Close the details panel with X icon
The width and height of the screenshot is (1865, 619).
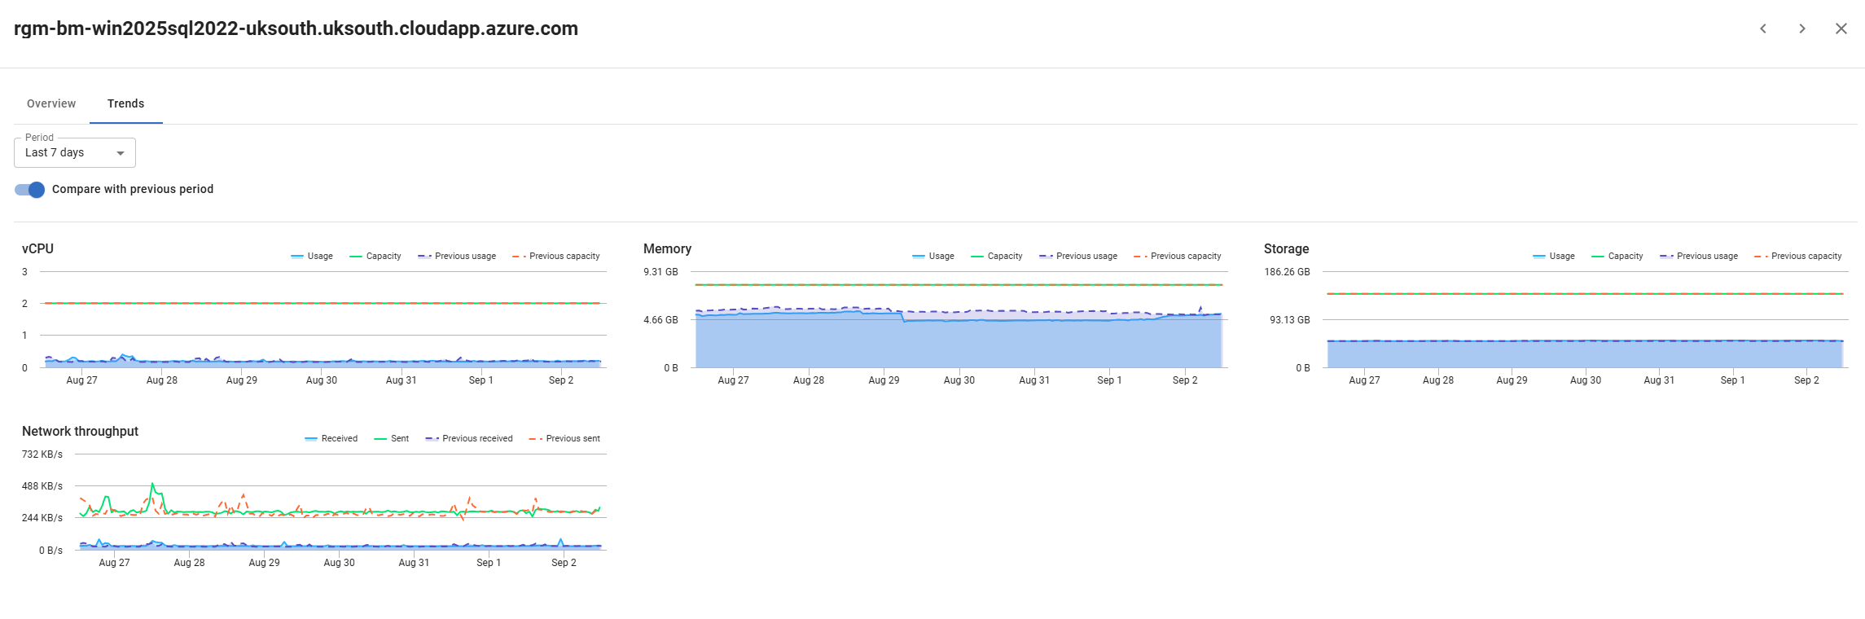1841,29
